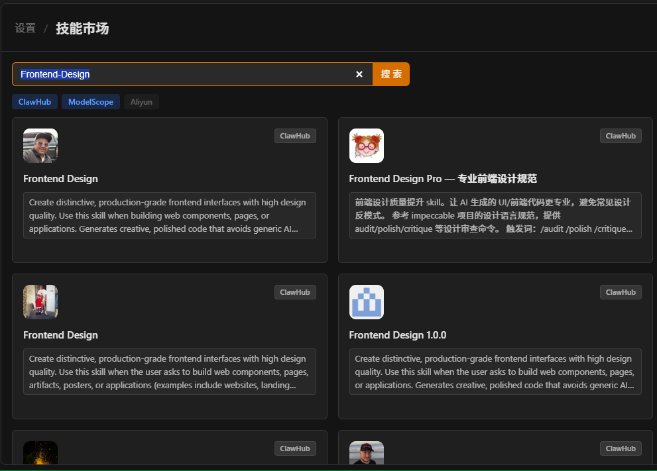
Task: Open the man-with-cap avatar on the first Frontend Design card
Action: 40,146
